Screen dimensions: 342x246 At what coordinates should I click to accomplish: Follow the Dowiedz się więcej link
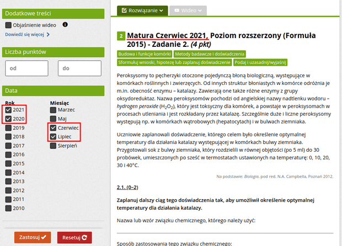27,34
